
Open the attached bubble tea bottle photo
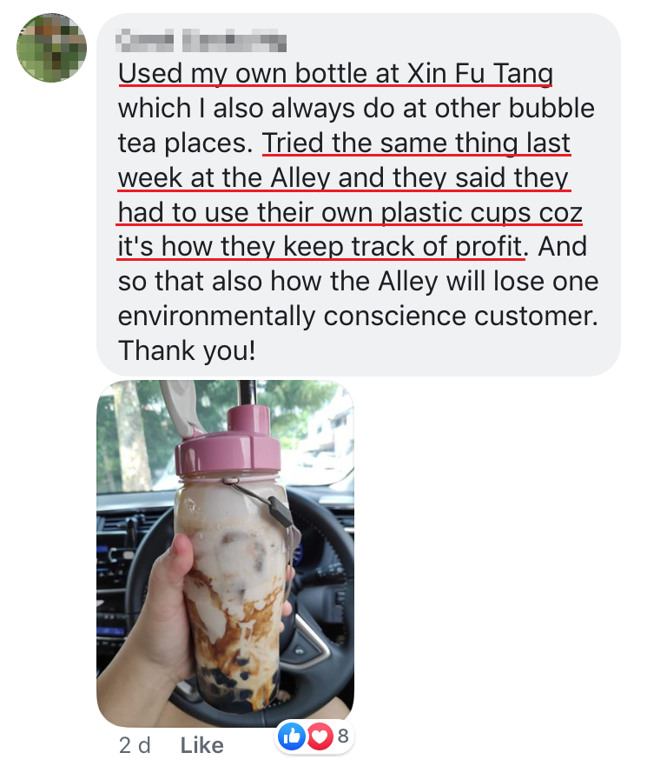click(x=226, y=554)
